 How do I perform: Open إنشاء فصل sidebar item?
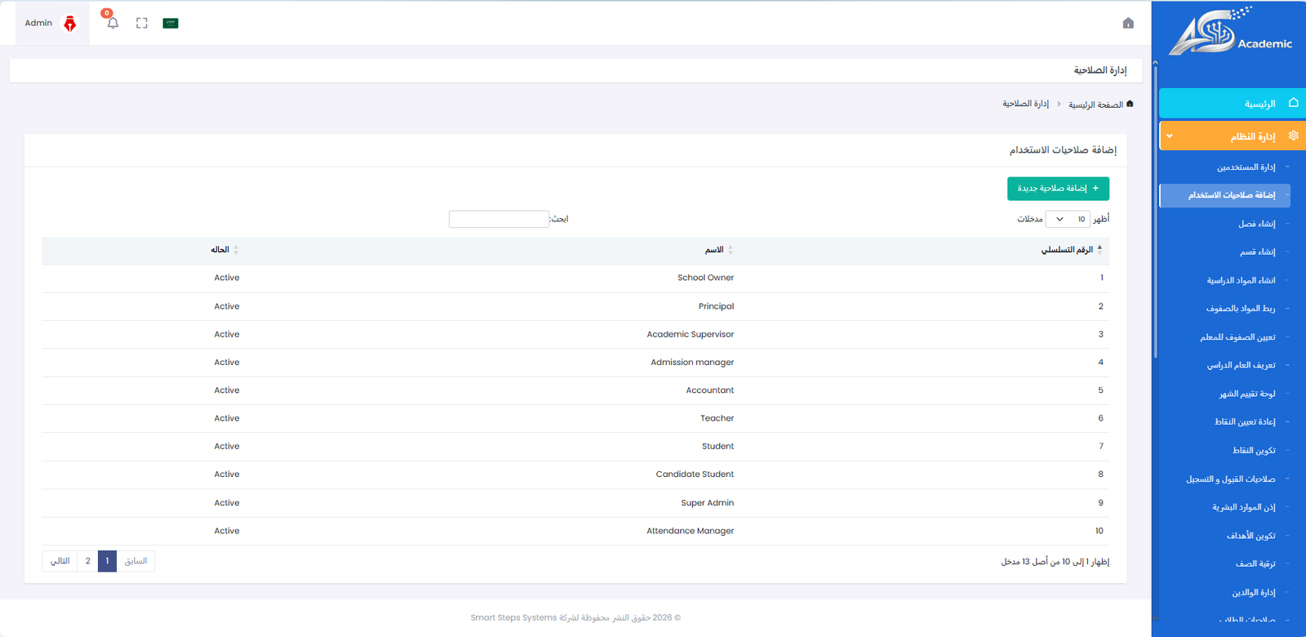point(1256,224)
